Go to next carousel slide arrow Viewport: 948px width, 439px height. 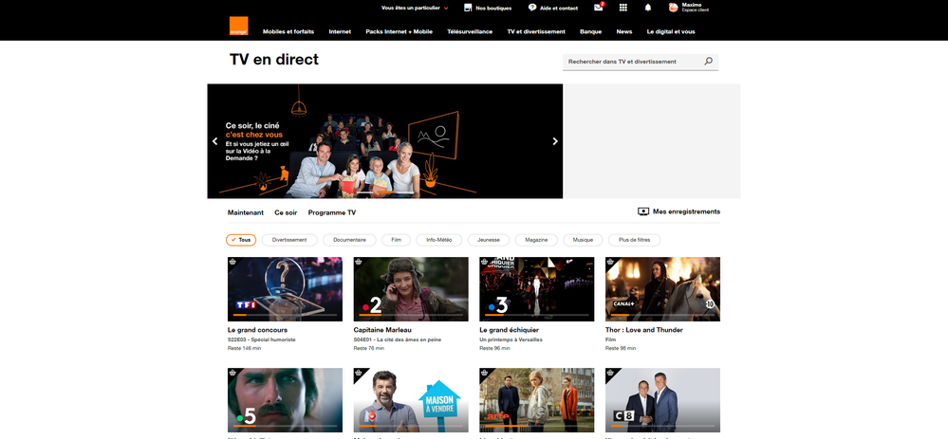point(555,141)
